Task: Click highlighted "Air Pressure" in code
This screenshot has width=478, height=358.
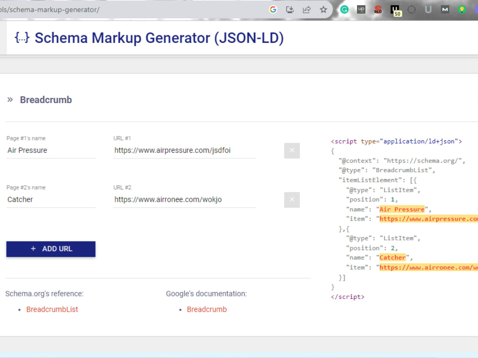Action: point(402,210)
